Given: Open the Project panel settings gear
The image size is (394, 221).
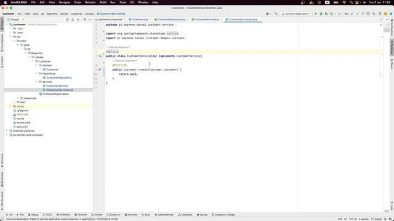Looking at the screenshot, I should pos(85,20).
